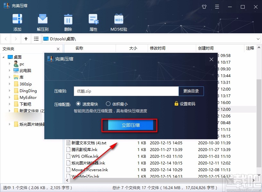Click the text file icon of 新建文本文档 (4).txt
This screenshot has height=192, width=262.
pos(68,143)
